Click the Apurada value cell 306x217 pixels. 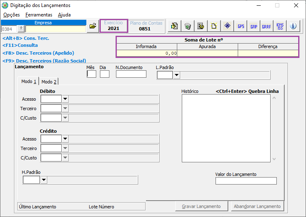(207, 53)
